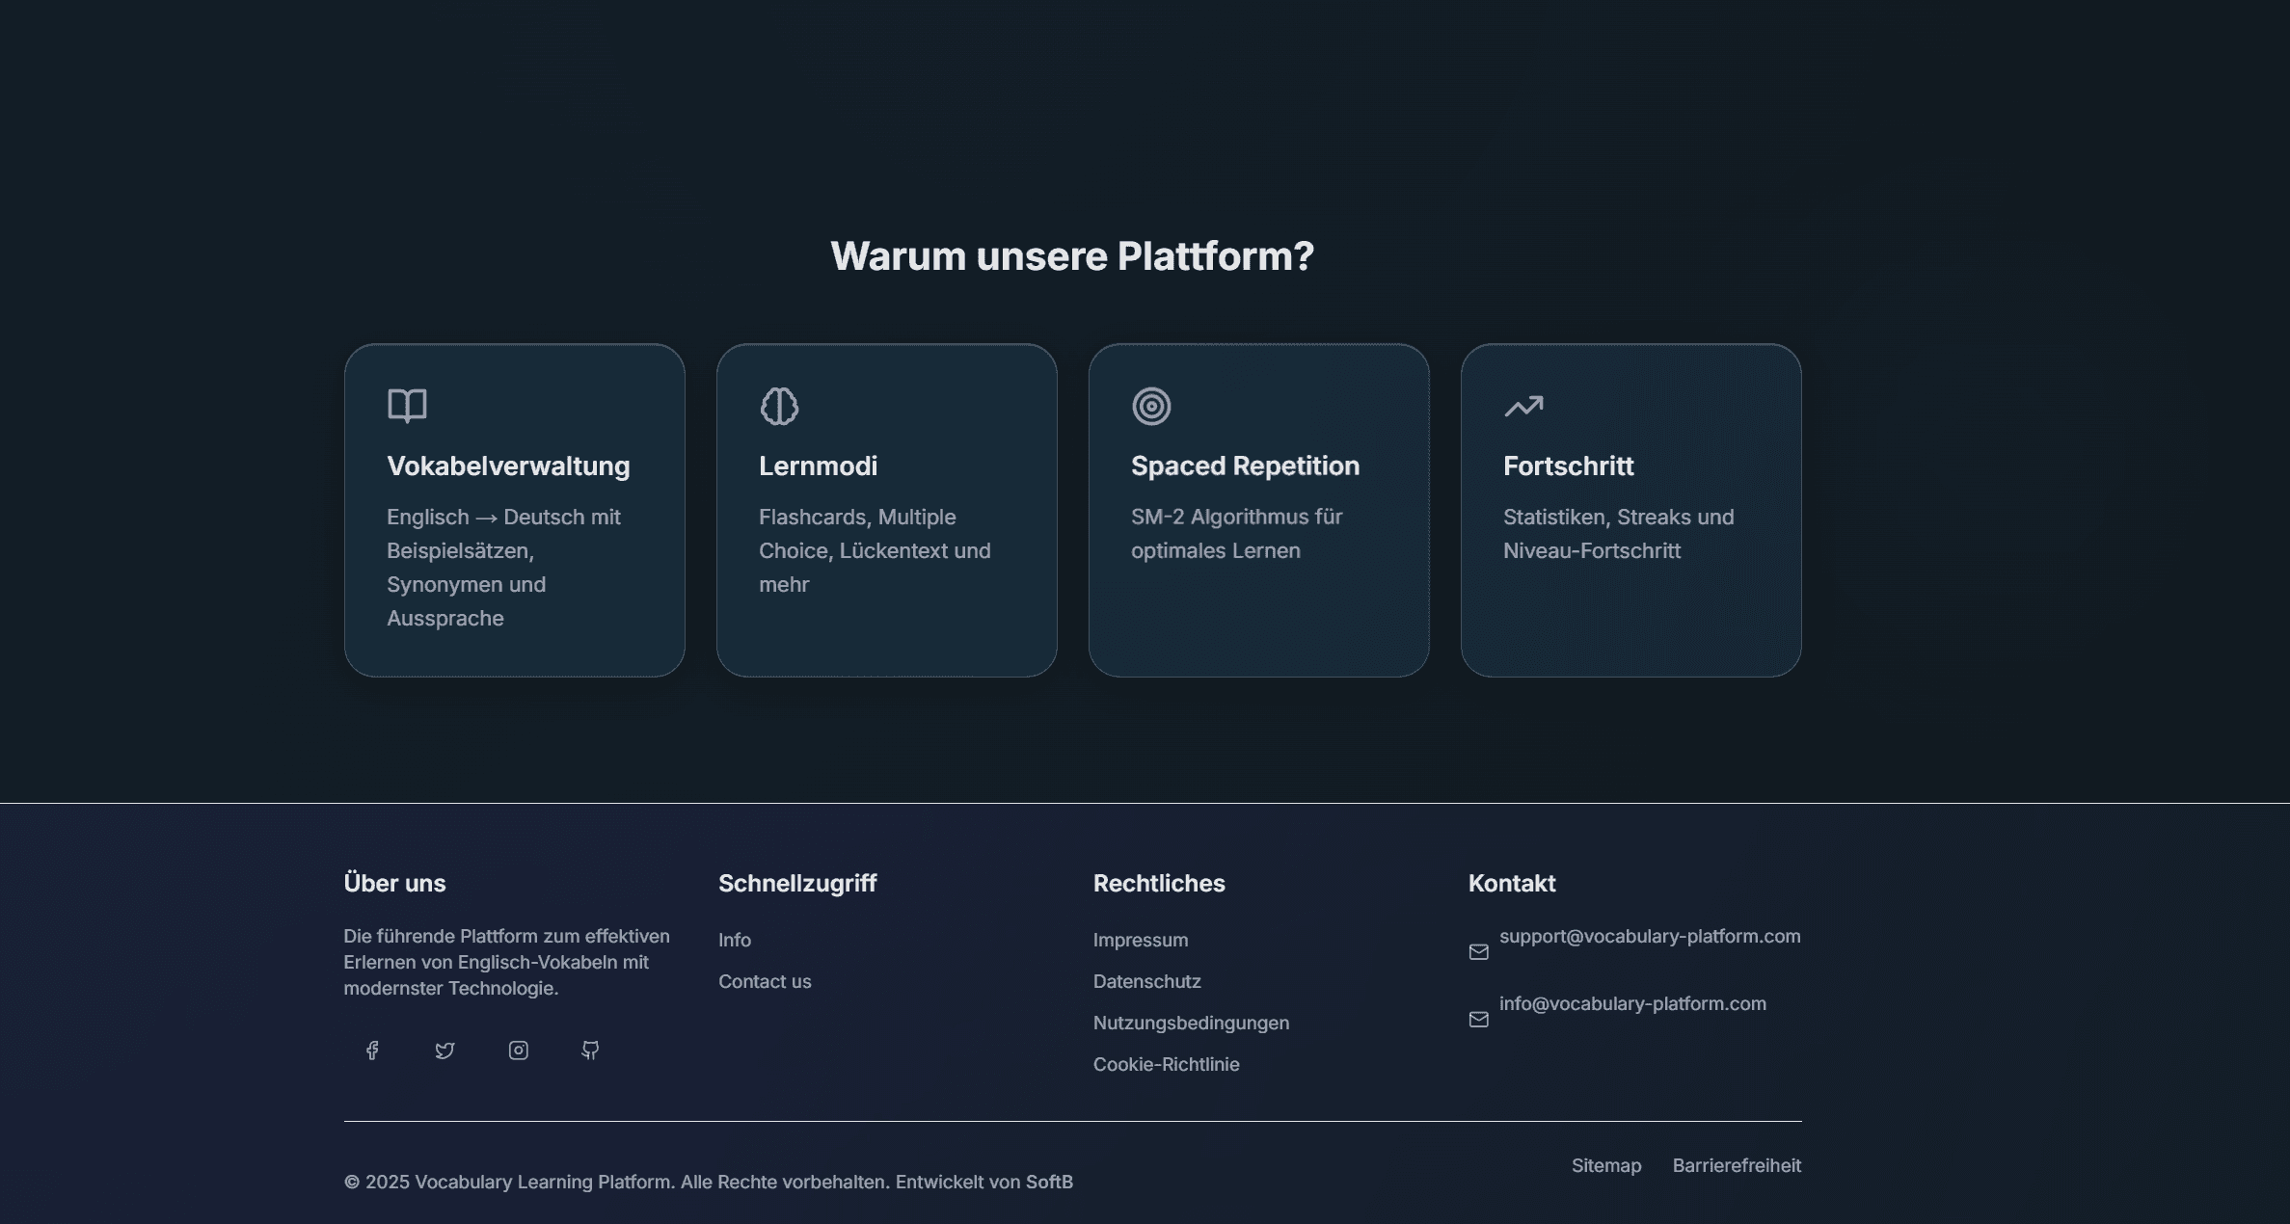Click the Facebook icon in footer
The height and width of the screenshot is (1224, 2290).
372,1050
